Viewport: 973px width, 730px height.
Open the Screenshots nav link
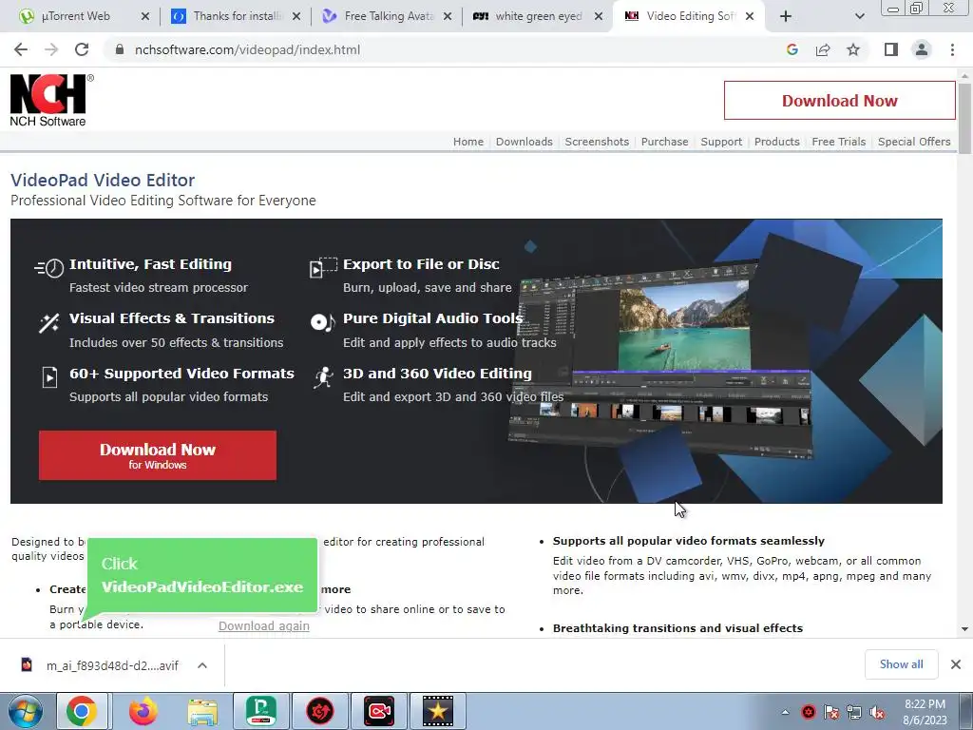tap(597, 142)
